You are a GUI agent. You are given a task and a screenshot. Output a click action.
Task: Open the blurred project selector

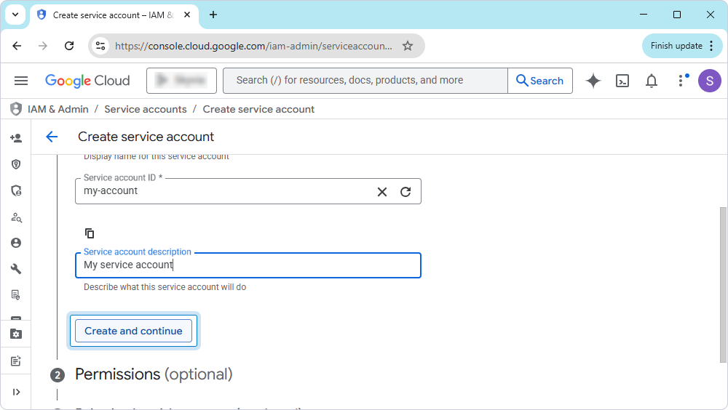181,81
